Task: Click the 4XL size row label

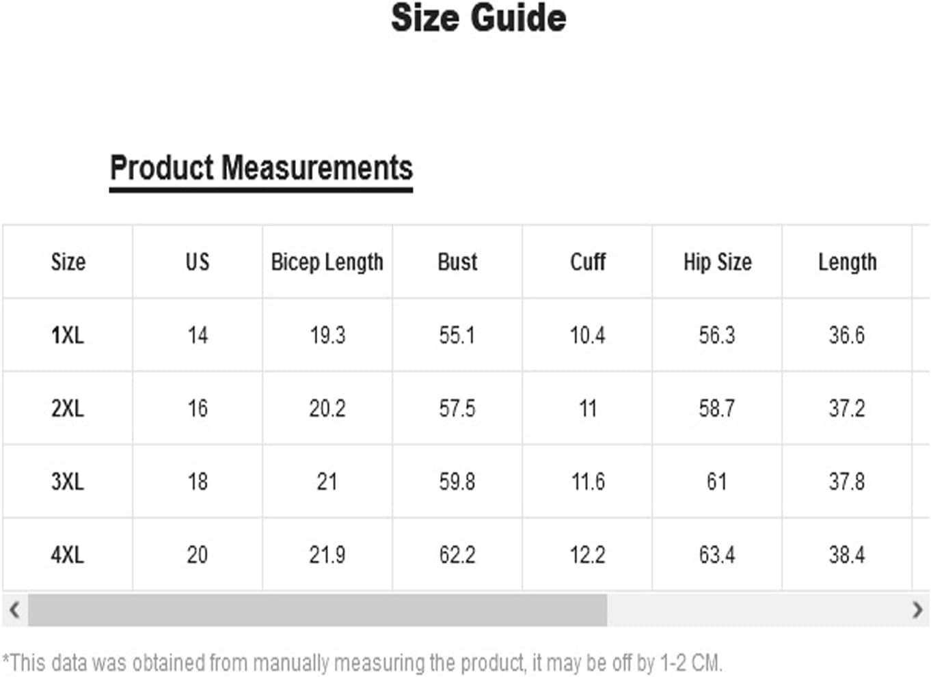Action: pyautogui.click(x=68, y=555)
